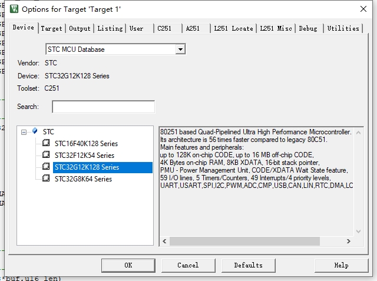Screen dimensions: 377x281
Task: Collapse the STC tree node
Action: [24, 132]
